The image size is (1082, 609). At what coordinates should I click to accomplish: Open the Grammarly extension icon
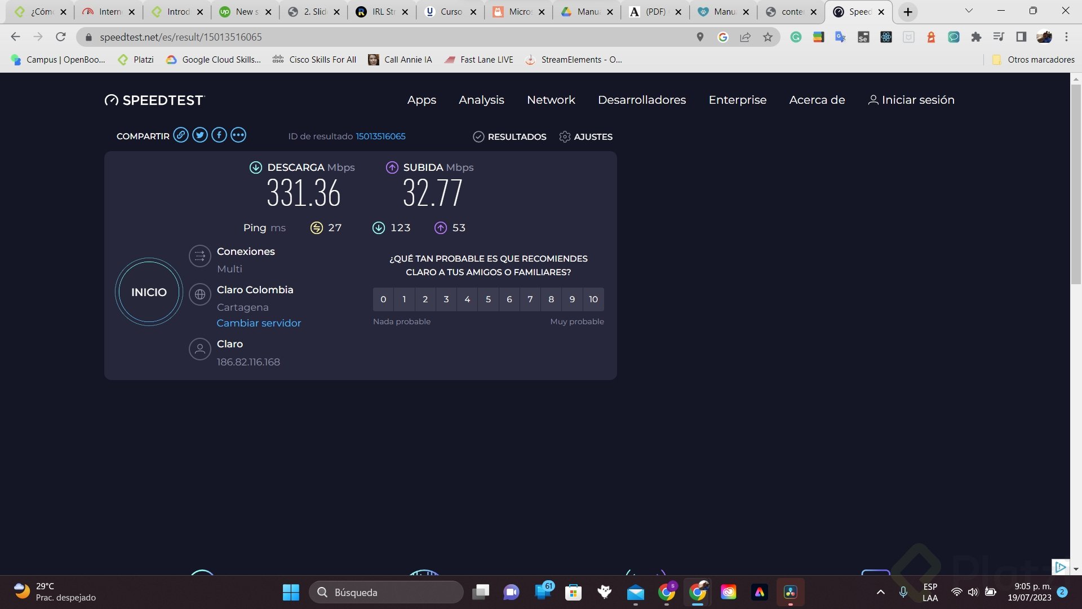tap(796, 37)
